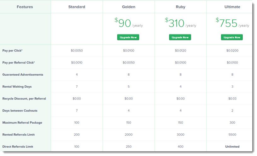The height and width of the screenshot is (156, 257).
Task: Select the Maximum Referral Package label
Action: [22, 122]
